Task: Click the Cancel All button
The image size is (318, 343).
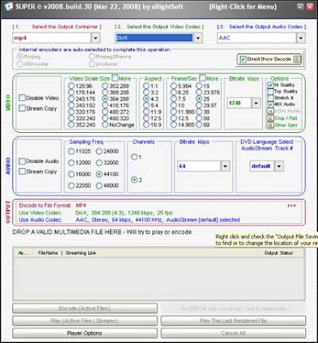Action: 233,333
